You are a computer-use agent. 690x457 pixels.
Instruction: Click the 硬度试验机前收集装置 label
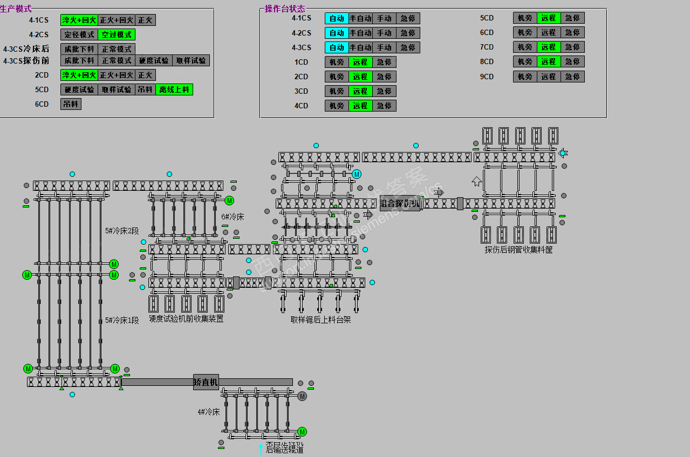[186, 318]
